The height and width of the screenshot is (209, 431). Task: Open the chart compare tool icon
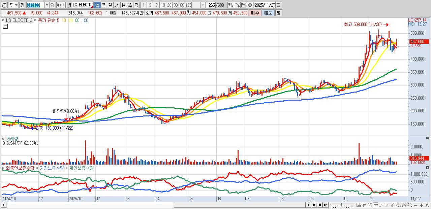231,5
